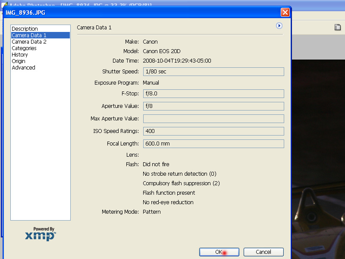Click the 'Compulsory flash suppression (2)' text

181,183
